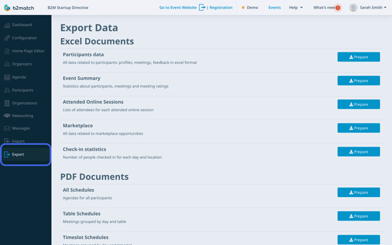Click the Timeslot Schedules heading

click(x=85, y=237)
